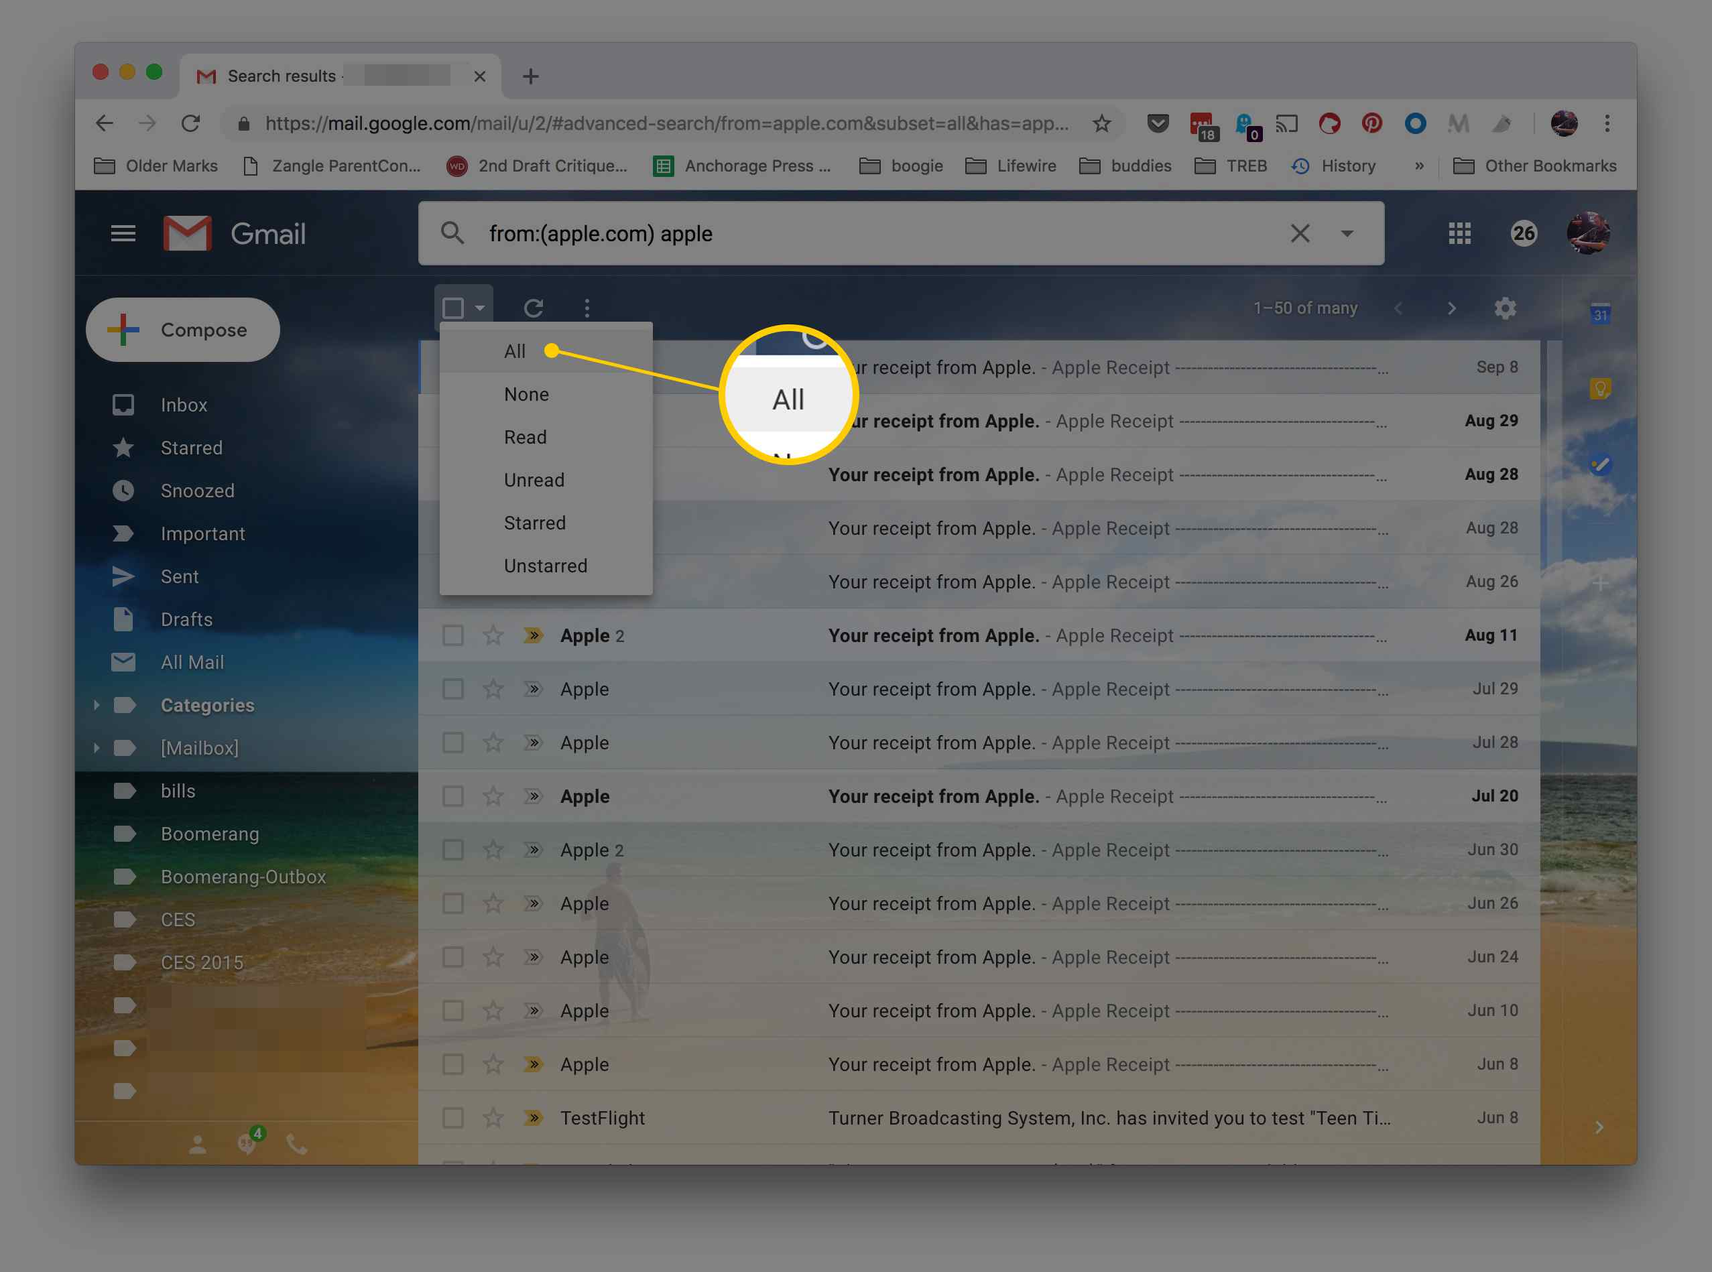Open Chrome's three-dot menu
The width and height of the screenshot is (1712, 1272).
1607,123
